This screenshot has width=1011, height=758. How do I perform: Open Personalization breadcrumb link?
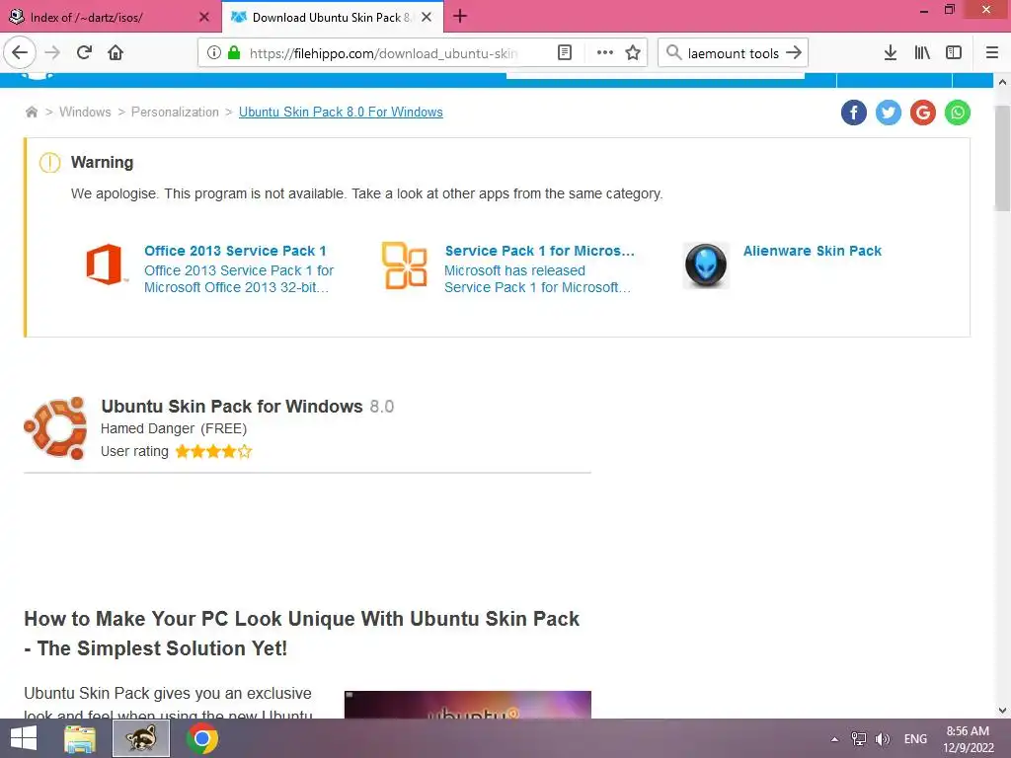175,113
